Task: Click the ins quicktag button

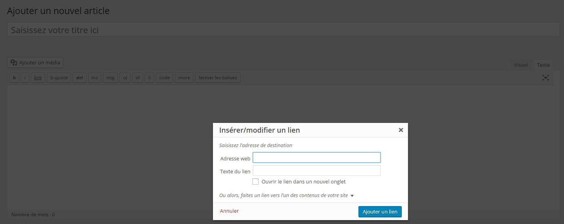Action: (x=95, y=78)
